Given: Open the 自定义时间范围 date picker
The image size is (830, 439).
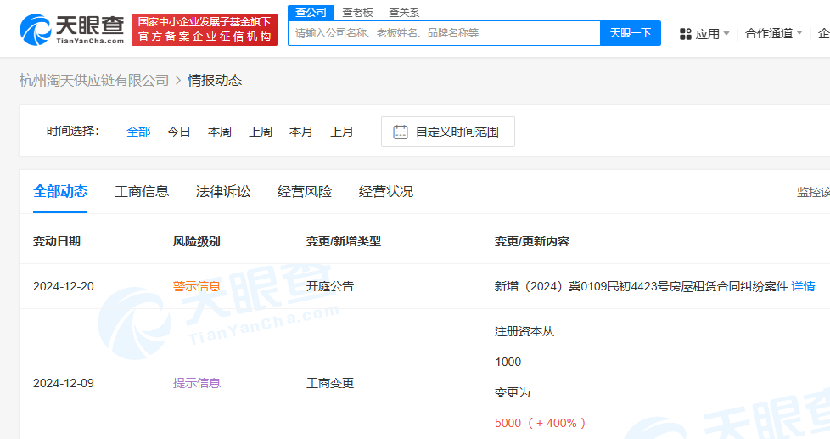Looking at the screenshot, I should [457, 132].
